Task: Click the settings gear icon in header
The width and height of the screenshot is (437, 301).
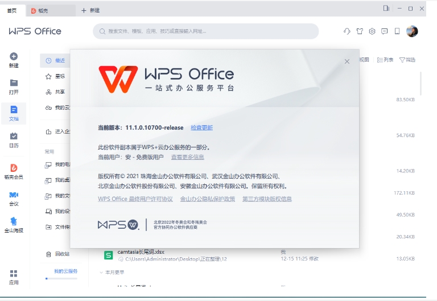Action: click(372, 31)
